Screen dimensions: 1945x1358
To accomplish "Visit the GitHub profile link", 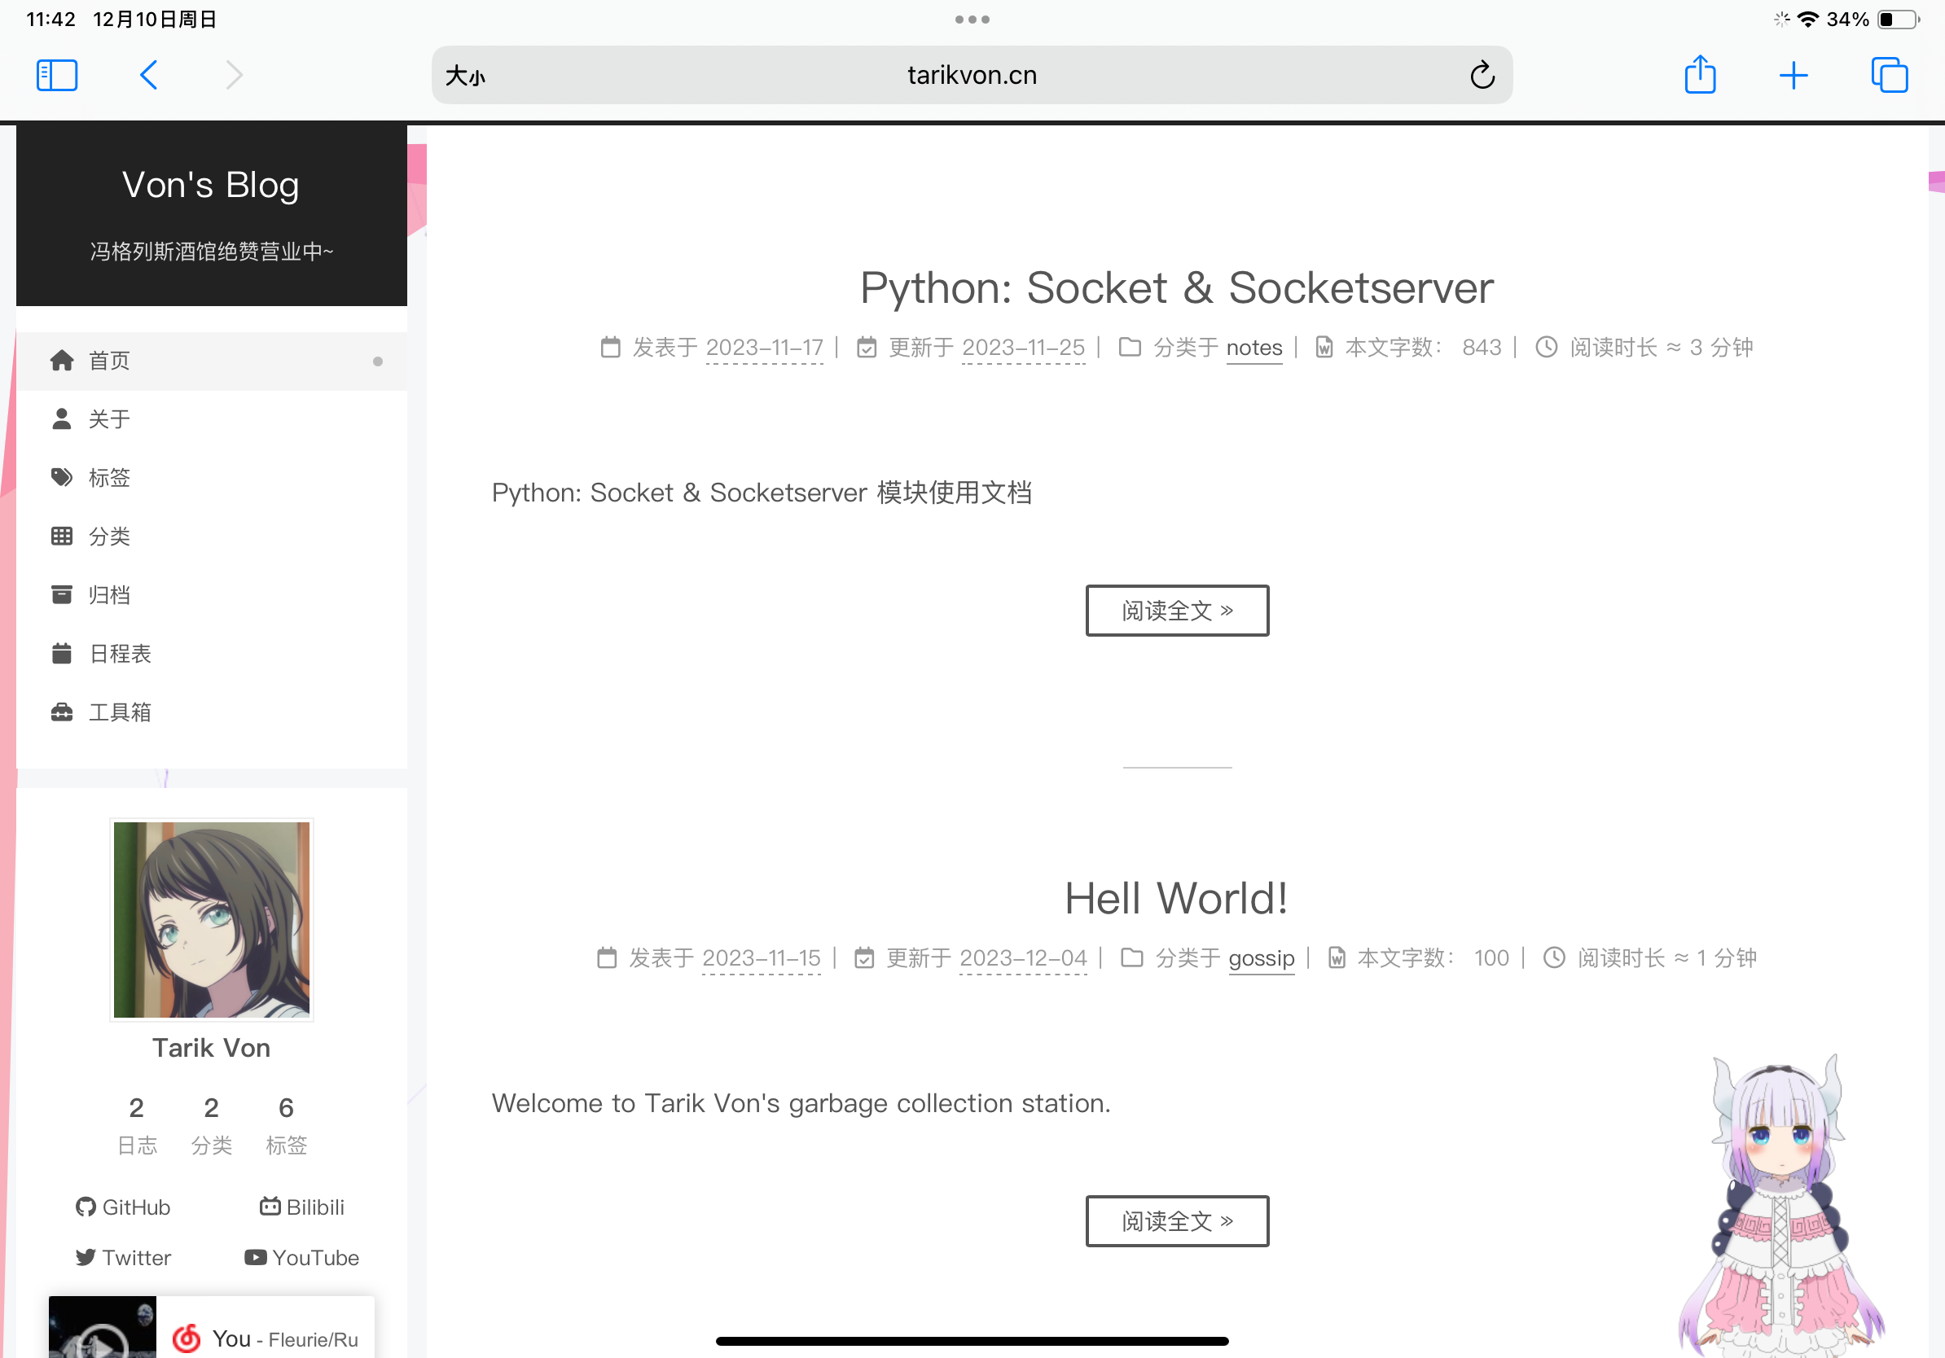I will 124,1207.
